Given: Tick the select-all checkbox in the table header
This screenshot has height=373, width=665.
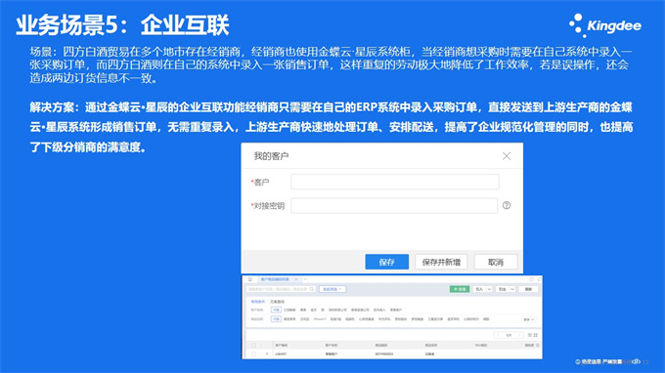Looking at the screenshot, I should [253, 345].
